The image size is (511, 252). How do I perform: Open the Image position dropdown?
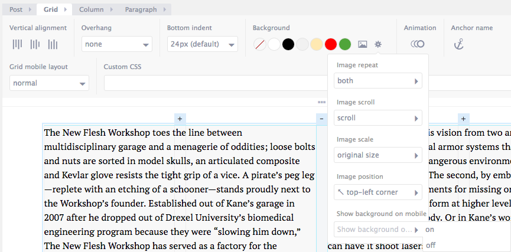[x=378, y=192]
